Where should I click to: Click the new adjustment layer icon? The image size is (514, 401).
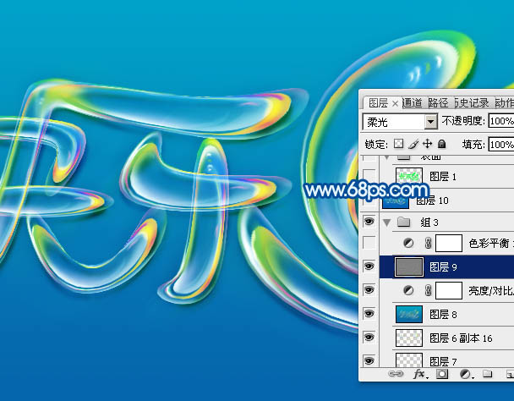(465, 374)
